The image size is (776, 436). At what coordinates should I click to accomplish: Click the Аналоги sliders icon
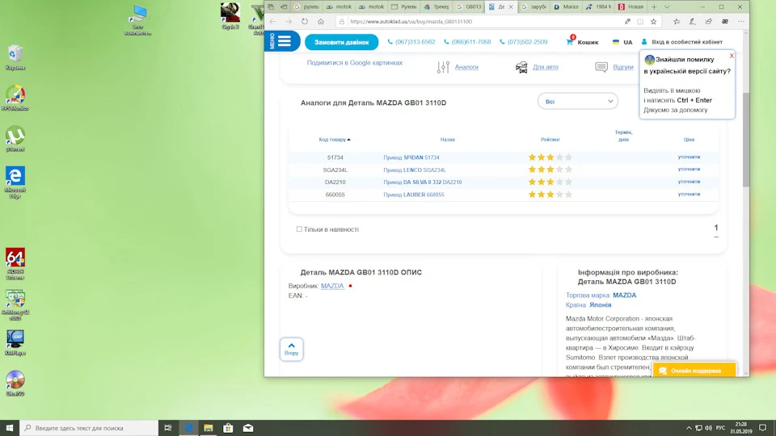tap(443, 67)
